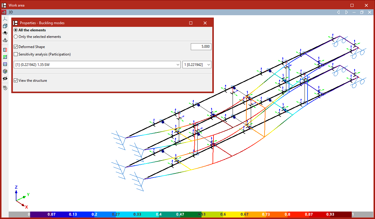375x219 pixels.
Task: Choose 'Only the selected elements' option
Action: point(16,37)
